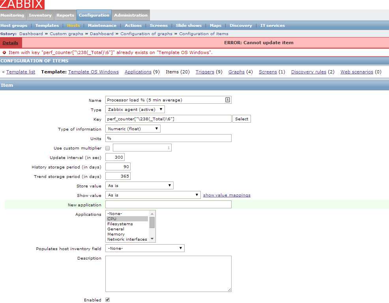Click Custom graphs in history breadcrumb
389x303 pixels.
click(x=67, y=34)
